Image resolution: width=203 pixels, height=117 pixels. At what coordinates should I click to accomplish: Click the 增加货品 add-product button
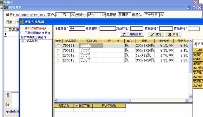point(132,34)
